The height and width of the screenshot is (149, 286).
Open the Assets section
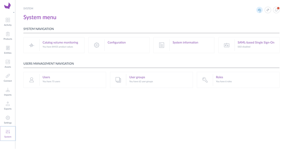[x=8, y=64]
